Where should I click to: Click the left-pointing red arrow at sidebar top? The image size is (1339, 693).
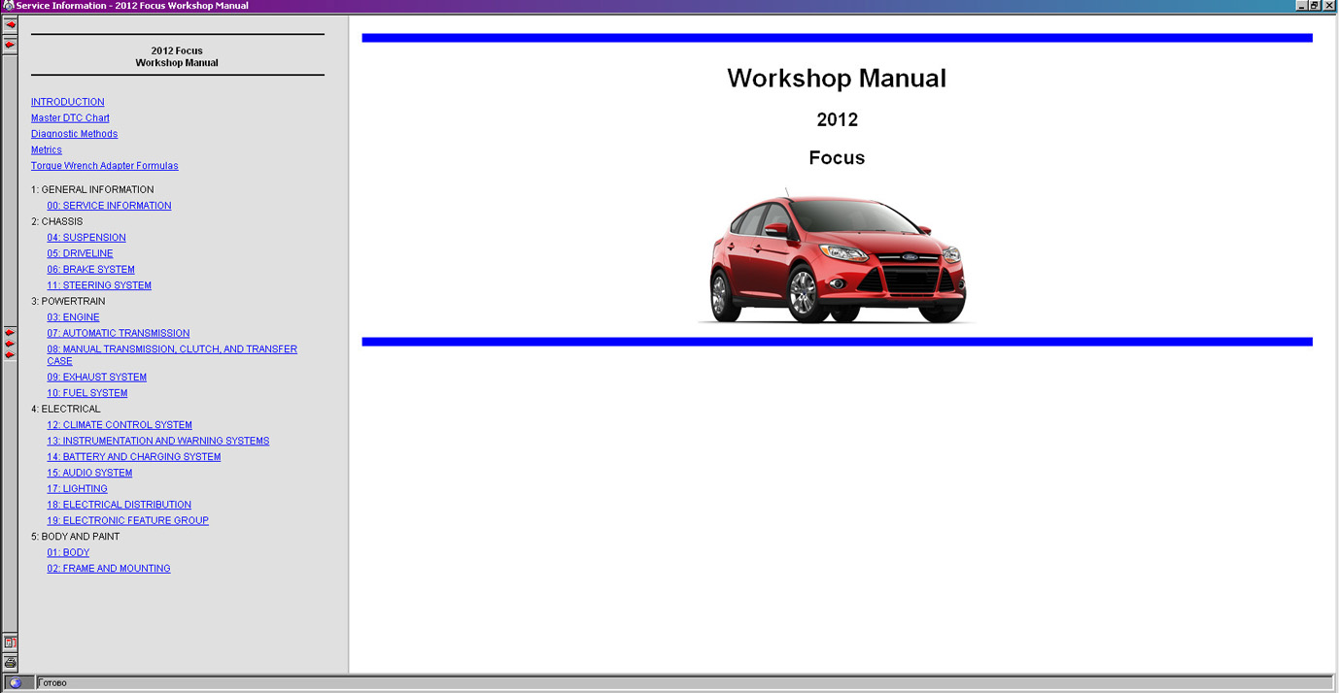[10, 25]
